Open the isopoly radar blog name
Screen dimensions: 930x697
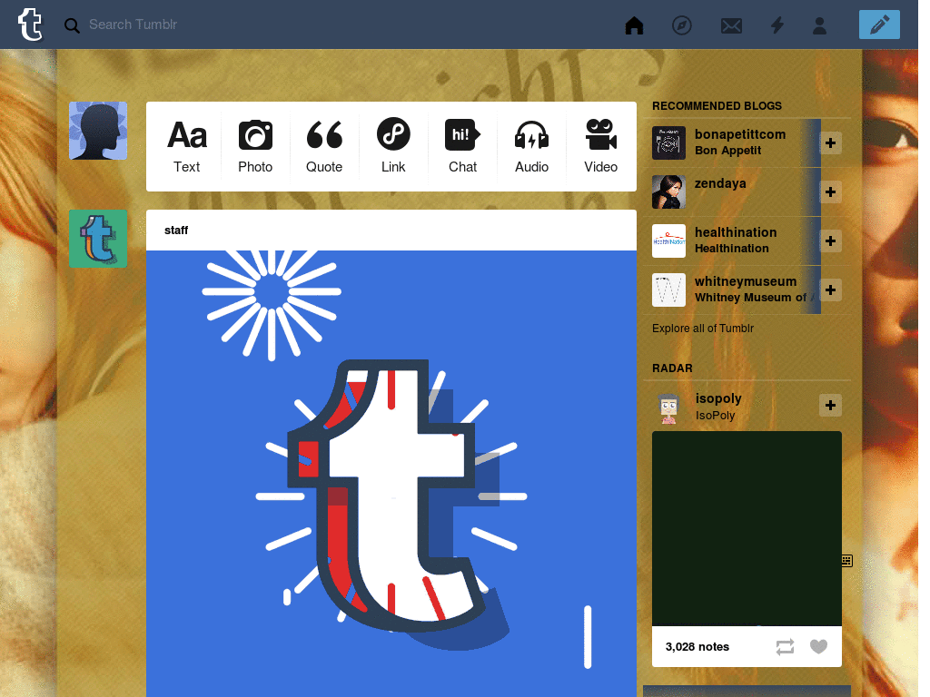[x=718, y=398]
